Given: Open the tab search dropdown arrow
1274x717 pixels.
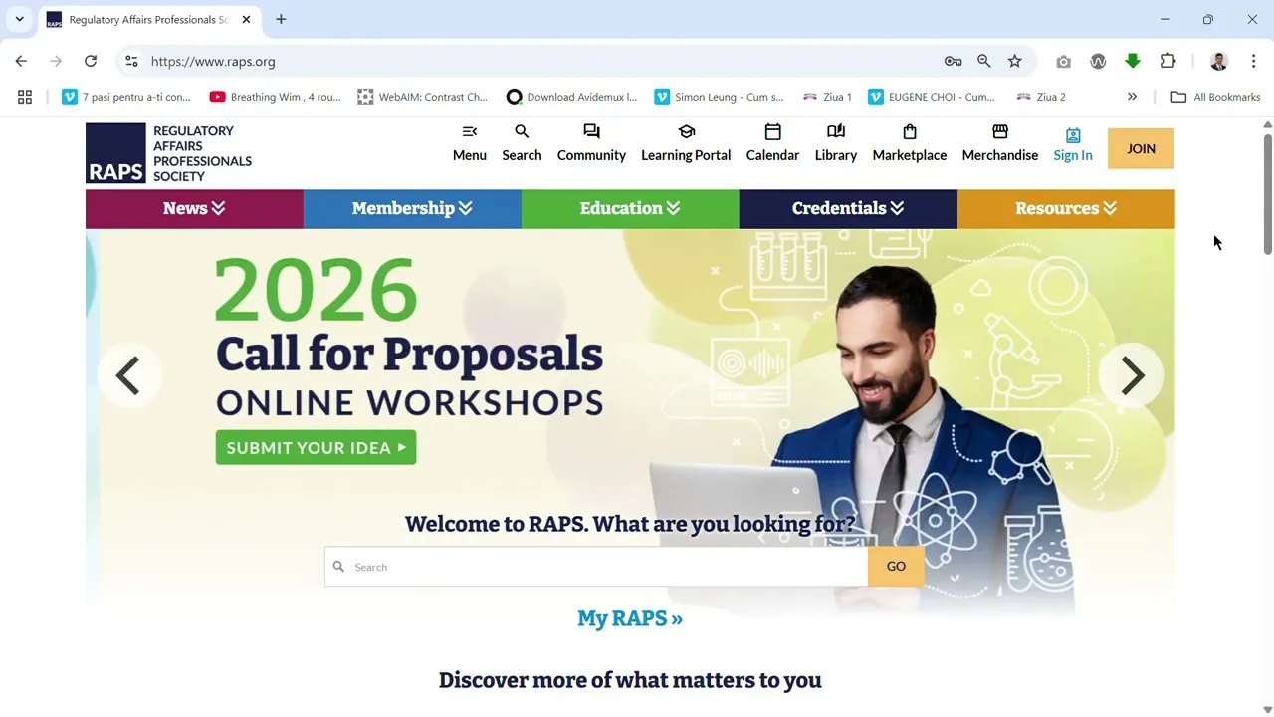Looking at the screenshot, I should coord(19,19).
